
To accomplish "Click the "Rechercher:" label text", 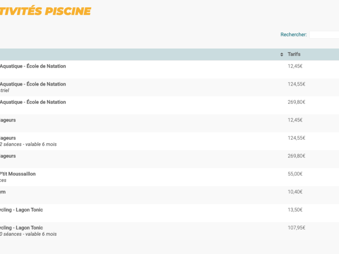I will 293,35.
